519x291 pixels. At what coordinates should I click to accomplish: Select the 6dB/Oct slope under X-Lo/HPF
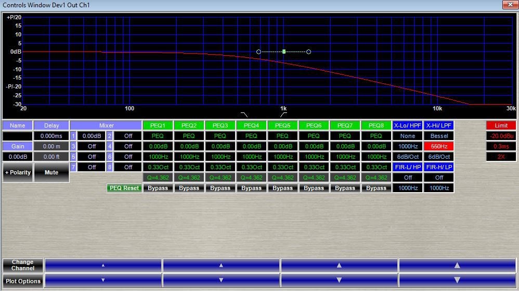pos(408,157)
